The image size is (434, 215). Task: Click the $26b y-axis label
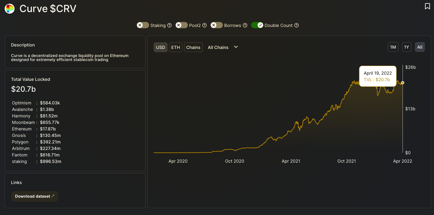coord(410,67)
